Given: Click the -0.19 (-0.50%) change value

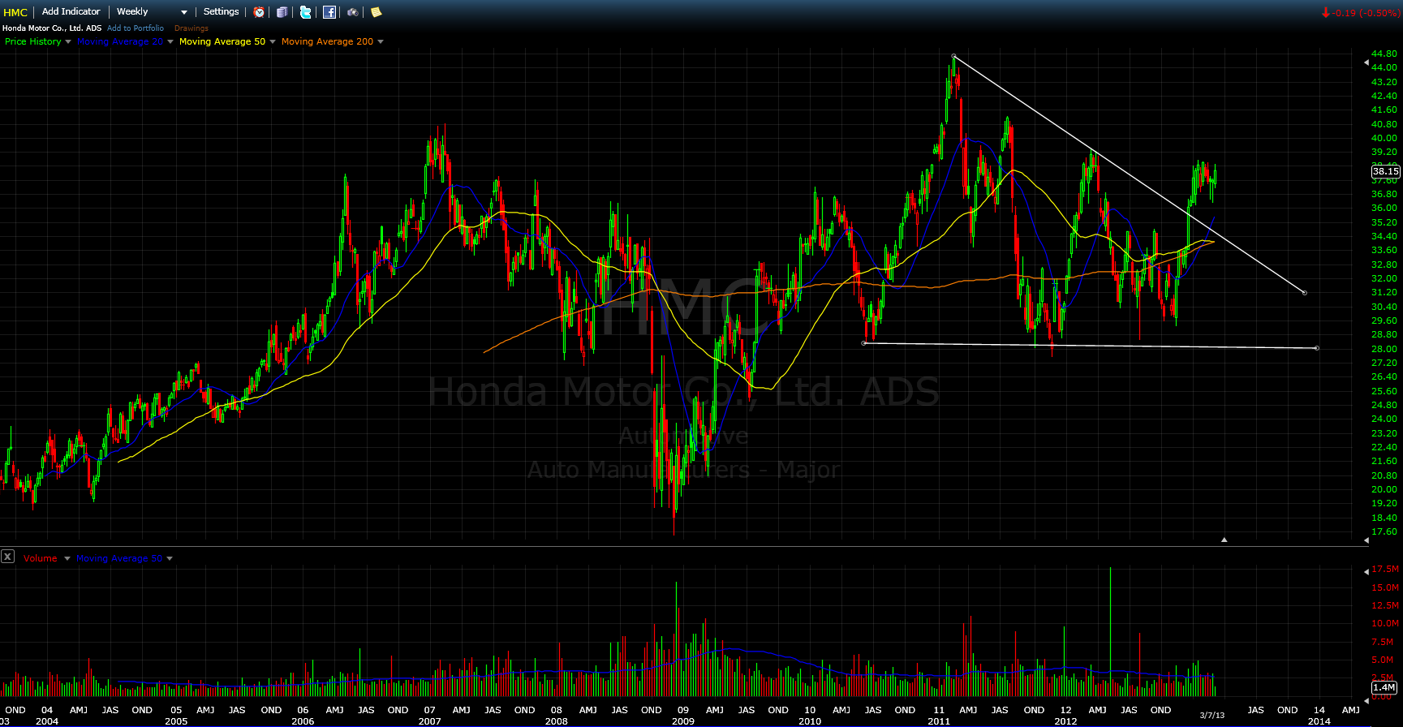Looking at the screenshot, I should pos(1367,12).
